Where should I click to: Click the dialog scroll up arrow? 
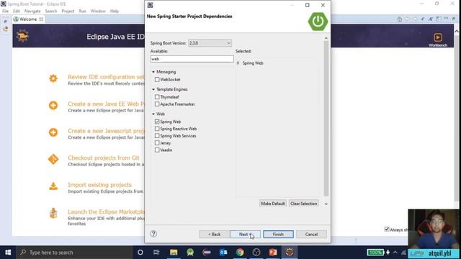point(326,38)
